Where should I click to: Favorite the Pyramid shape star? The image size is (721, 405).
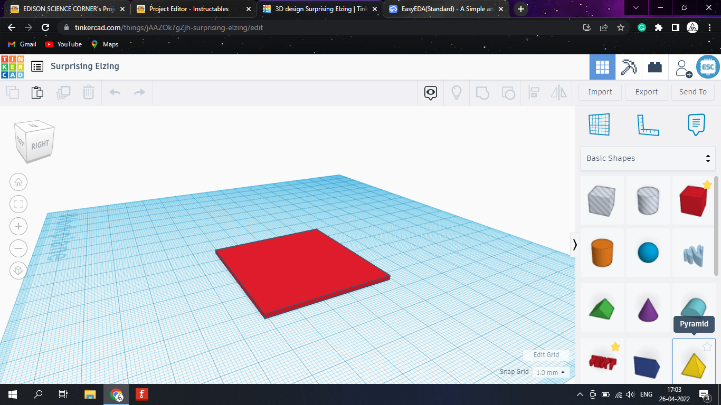[x=707, y=346]
